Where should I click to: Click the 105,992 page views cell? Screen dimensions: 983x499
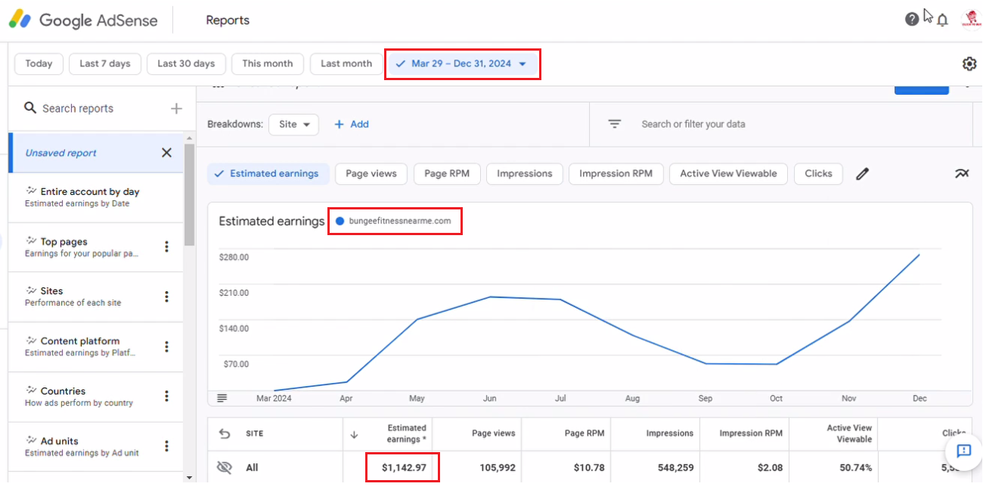tap(498, 468)
